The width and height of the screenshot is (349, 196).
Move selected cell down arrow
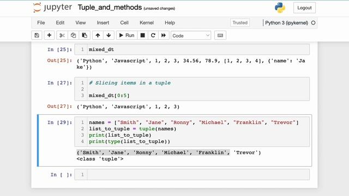point(109,35)
